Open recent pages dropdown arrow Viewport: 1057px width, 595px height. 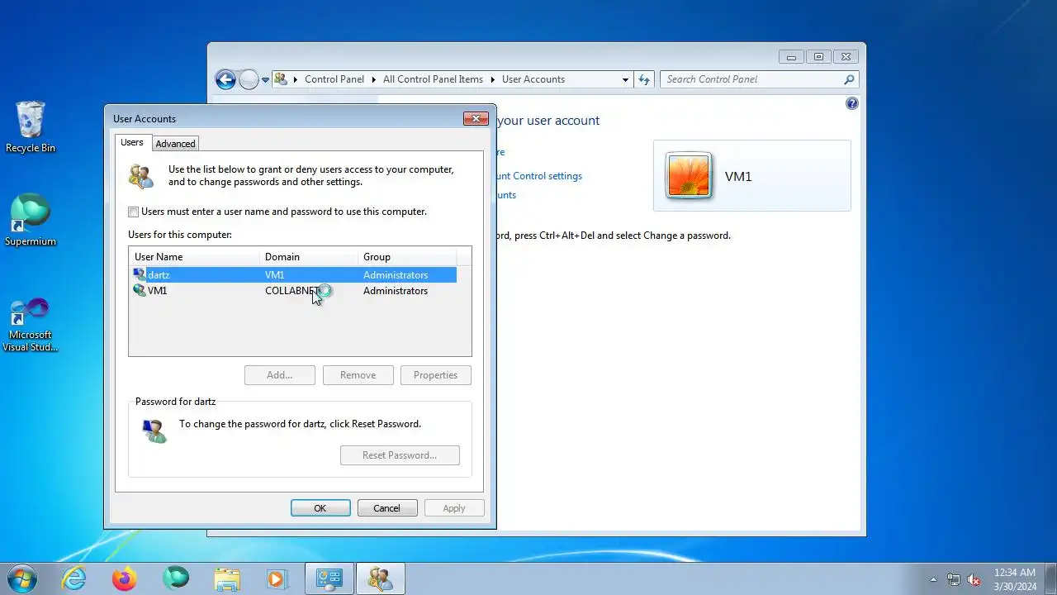pyautogui.click(x=265, y=80)
